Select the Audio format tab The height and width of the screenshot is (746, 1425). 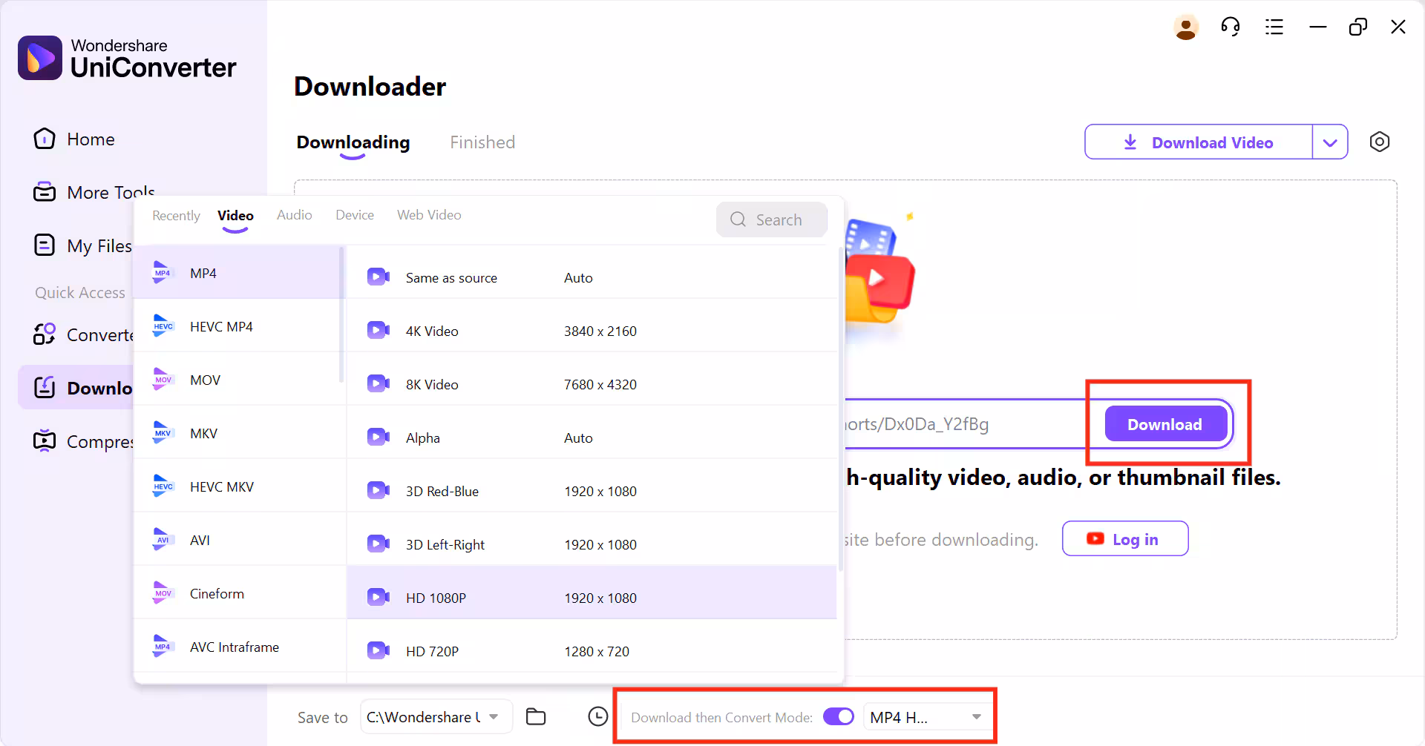pos(295,215)
